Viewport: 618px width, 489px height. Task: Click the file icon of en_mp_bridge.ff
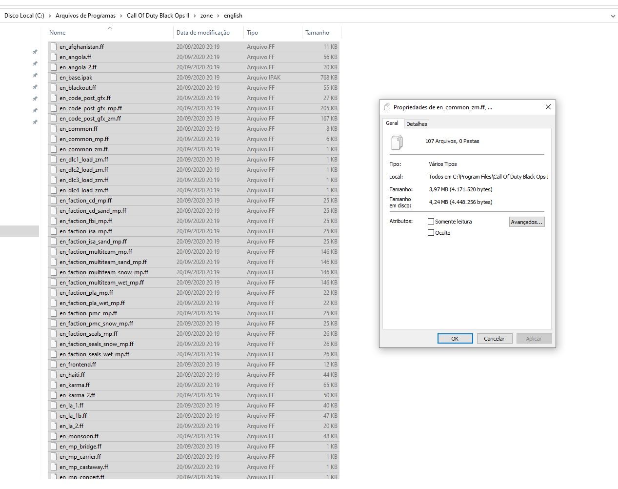54,447
